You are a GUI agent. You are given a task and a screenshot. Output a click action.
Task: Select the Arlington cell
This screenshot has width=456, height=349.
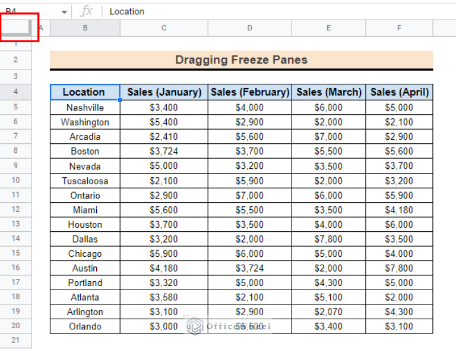pos(85,312)
